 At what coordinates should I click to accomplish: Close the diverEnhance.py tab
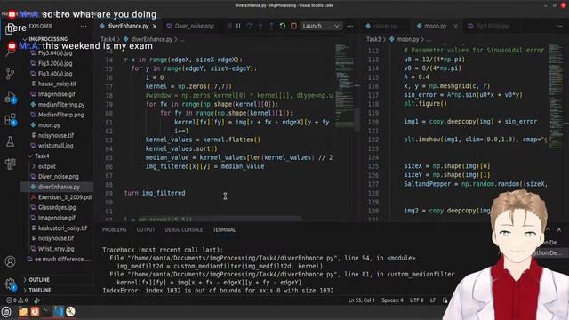[x=155, y=26]
